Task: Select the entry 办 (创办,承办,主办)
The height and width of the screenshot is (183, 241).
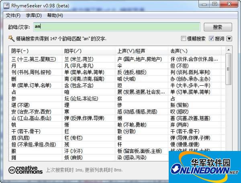Action: [x=190, y=79]
